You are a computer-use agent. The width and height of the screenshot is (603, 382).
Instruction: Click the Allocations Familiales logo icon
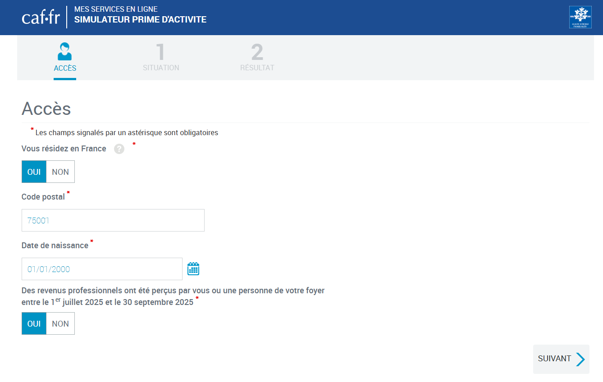pos(580,17)
